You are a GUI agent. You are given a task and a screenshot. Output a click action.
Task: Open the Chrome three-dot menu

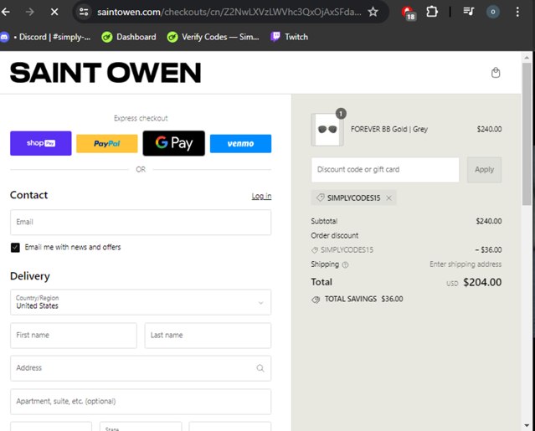(517, 12)
